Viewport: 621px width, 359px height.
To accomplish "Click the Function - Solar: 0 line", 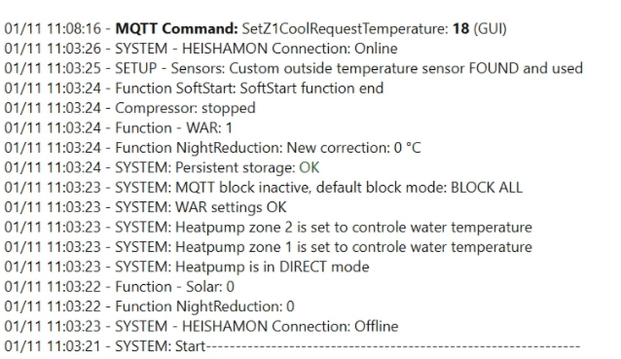I will pyautogui.click(x=119, y=286).
